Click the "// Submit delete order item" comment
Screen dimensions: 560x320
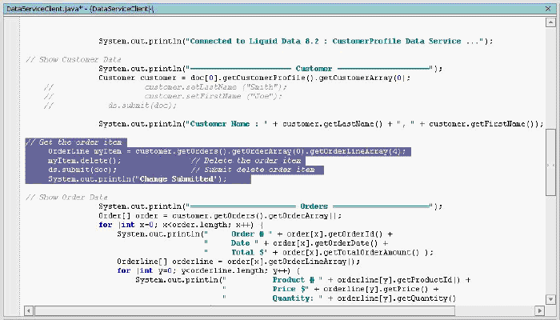pyautogui.click(x=253, y=170)
